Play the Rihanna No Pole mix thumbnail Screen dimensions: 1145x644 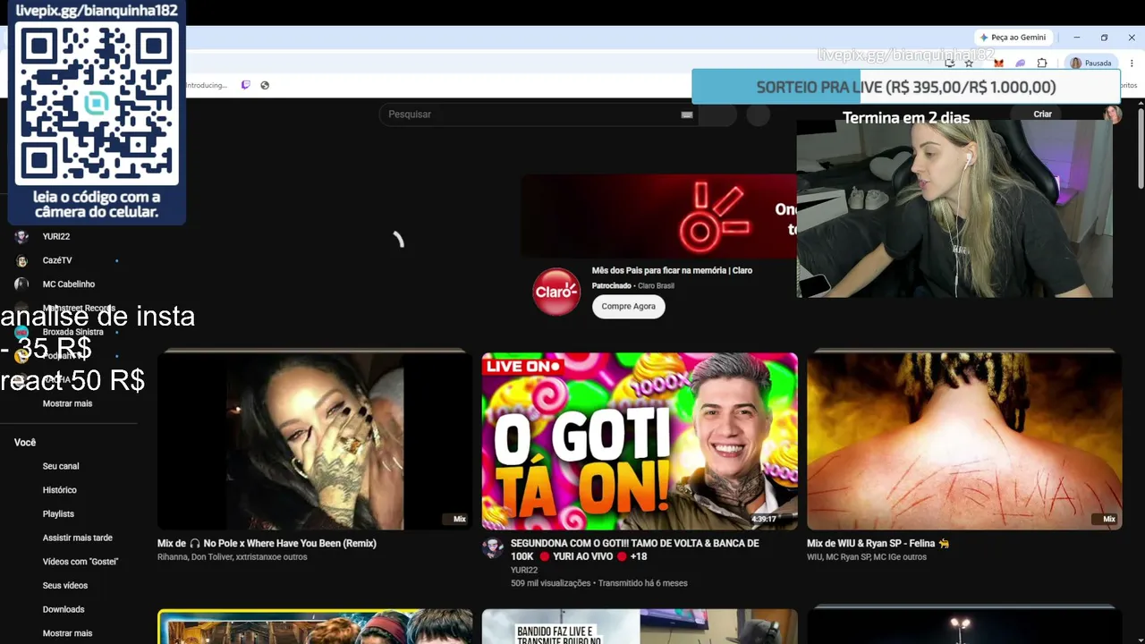click(315, 441)
